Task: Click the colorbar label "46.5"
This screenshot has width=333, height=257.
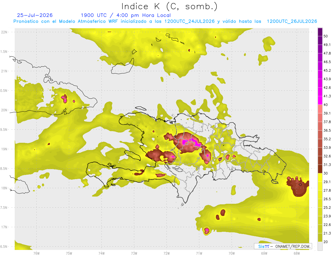Action: click(x=327, y=62)
